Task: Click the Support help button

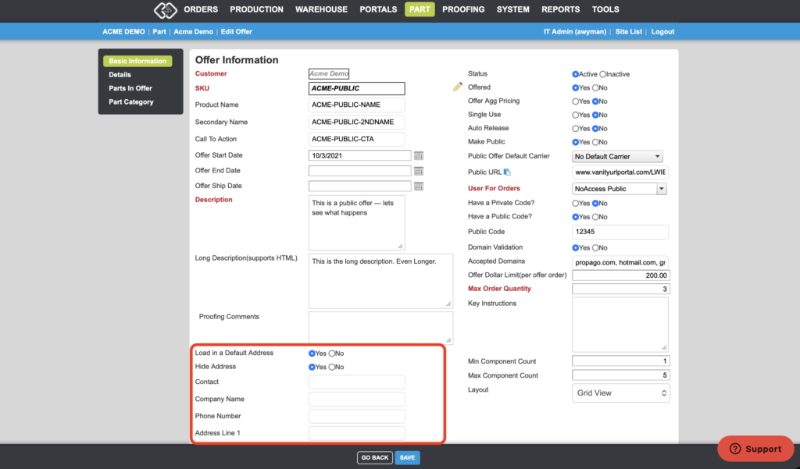Action: coord(755,449)
